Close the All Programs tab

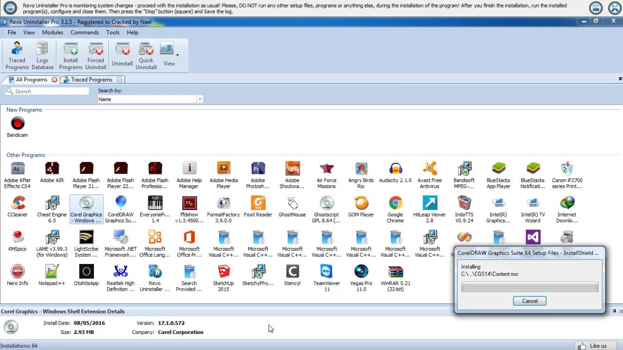(x=55, y=80)
